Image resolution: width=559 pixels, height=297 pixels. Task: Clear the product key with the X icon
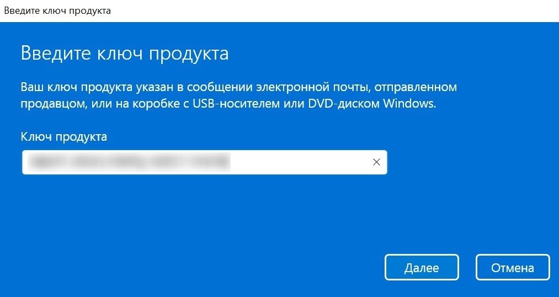tap(376, 162)
